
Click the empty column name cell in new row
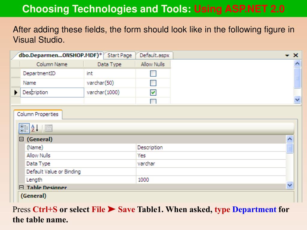(x=52, y=101)
